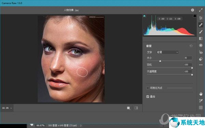
Task: Enable the 可视化污点 checkbox
Action: coord(148,88)
